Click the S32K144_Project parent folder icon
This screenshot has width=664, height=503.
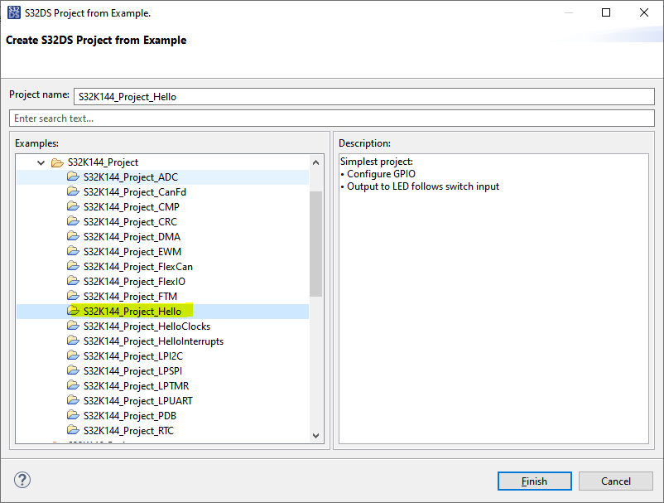(57, 162)
